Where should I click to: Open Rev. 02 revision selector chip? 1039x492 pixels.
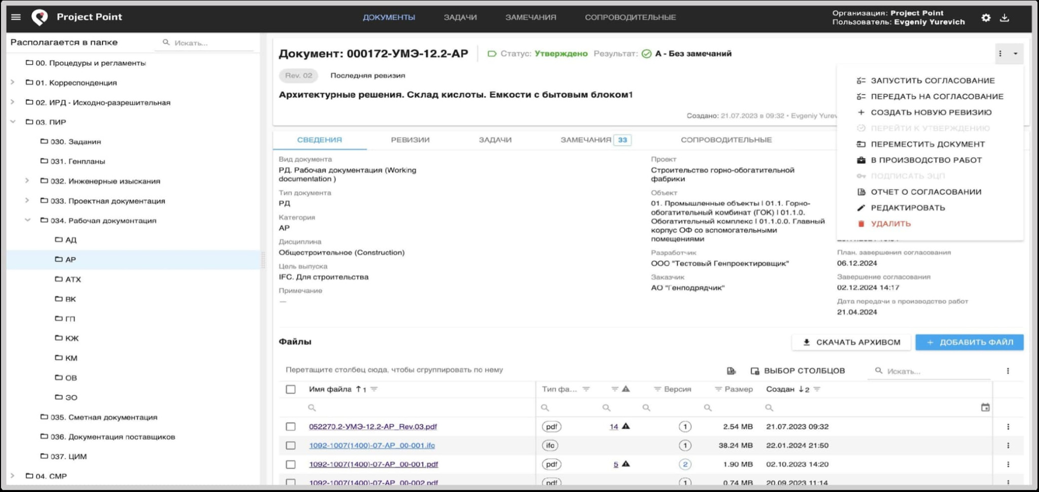298,76
